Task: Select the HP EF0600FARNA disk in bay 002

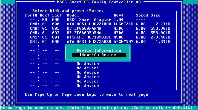Action: click(97, 28)
